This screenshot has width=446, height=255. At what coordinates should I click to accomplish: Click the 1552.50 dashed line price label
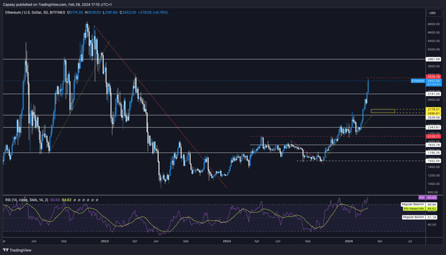[433, 161]
